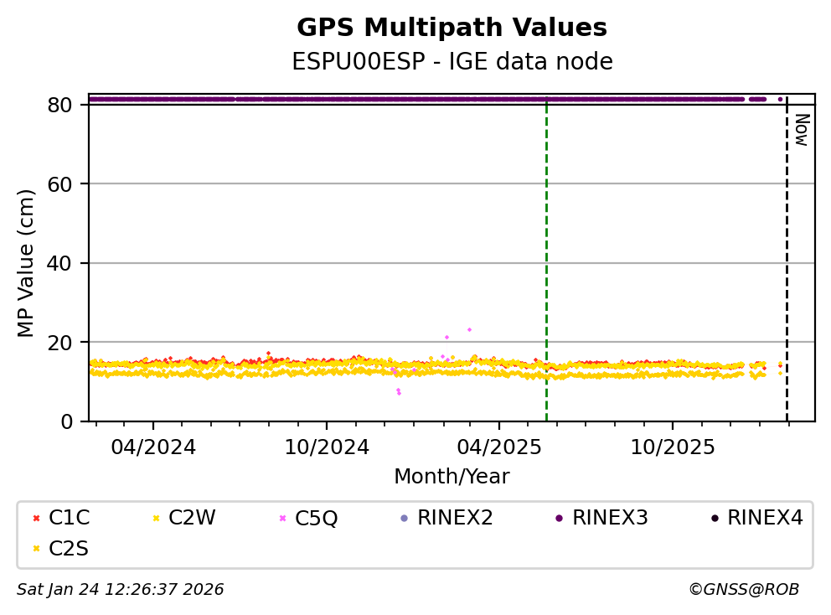Click the green dashed vertical line
Viewport: 831px width, 615px height.
click(x=546, y=251)
